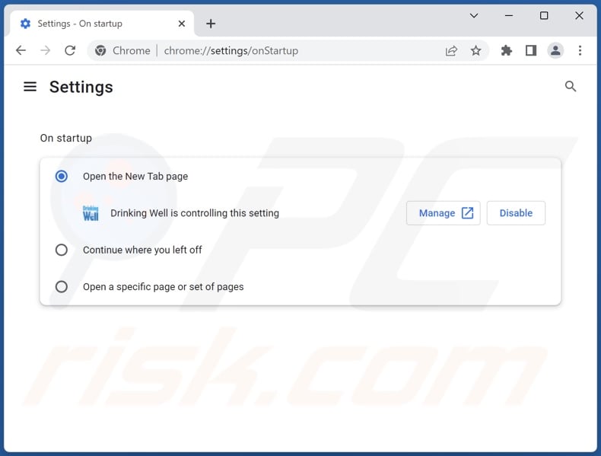This screenshot has width=601, height=456.
Task: Minimize the Chrome window
Action: pyautogui.click(x=509, y=16)
